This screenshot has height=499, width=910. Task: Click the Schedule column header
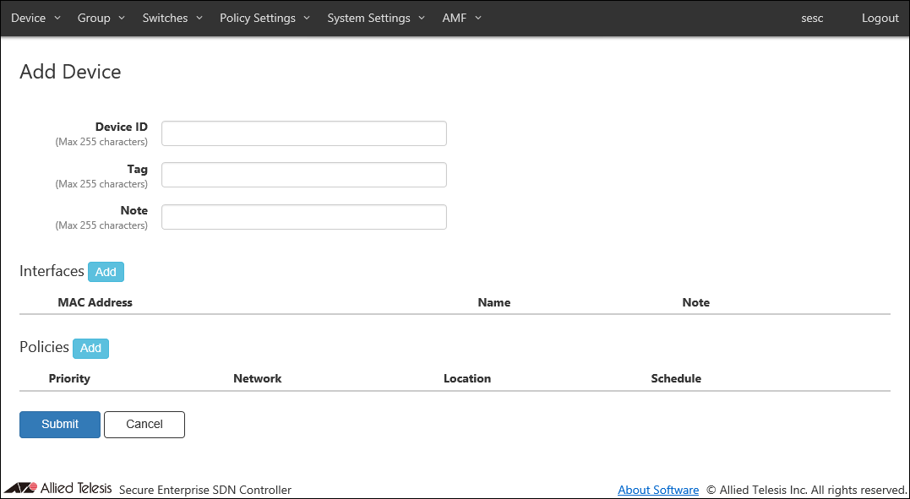pos(675,378)
